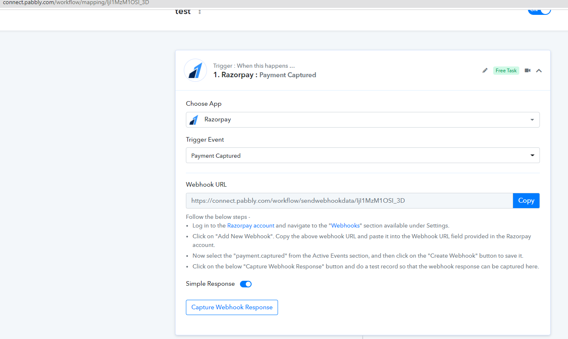Select the Webhook URL text field
The height and width of the screenshot is (339, 568).
tap(349, 201)
